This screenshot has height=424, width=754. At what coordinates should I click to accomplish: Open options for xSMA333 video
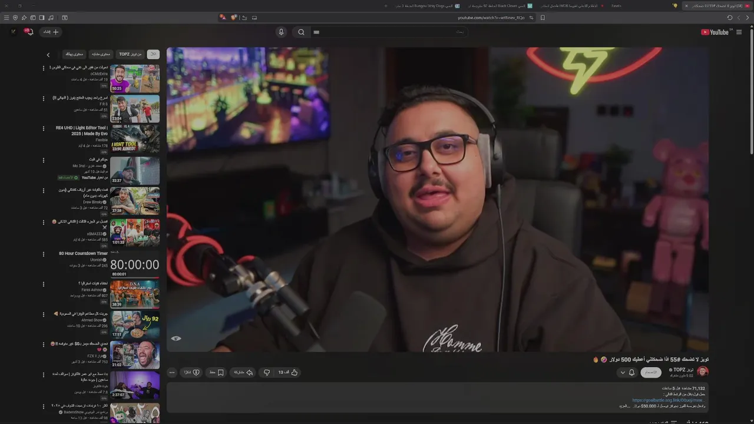43,223
